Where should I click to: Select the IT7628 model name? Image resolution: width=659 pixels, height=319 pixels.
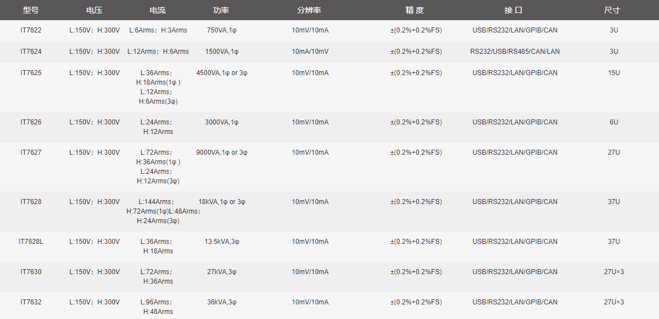click(x=31, y=202)
